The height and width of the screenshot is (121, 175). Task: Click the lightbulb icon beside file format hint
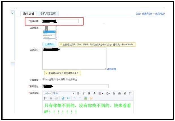point(61,44)
